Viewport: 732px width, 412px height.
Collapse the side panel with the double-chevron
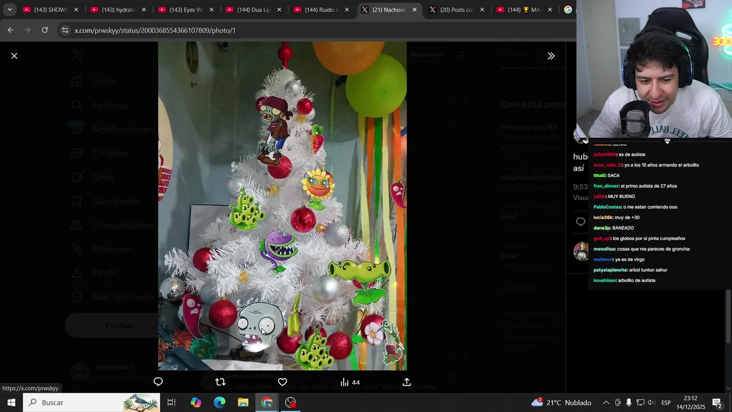tap(551, 56)
